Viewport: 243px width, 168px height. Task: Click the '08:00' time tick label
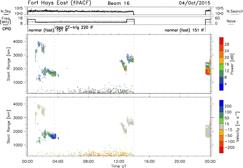click(x=88, y=162)
